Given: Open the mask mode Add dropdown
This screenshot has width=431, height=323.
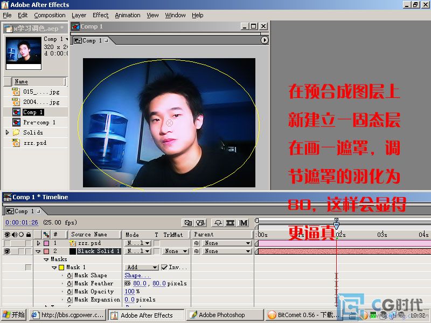Looking at the screenshot, I should [x=142, y=267].
